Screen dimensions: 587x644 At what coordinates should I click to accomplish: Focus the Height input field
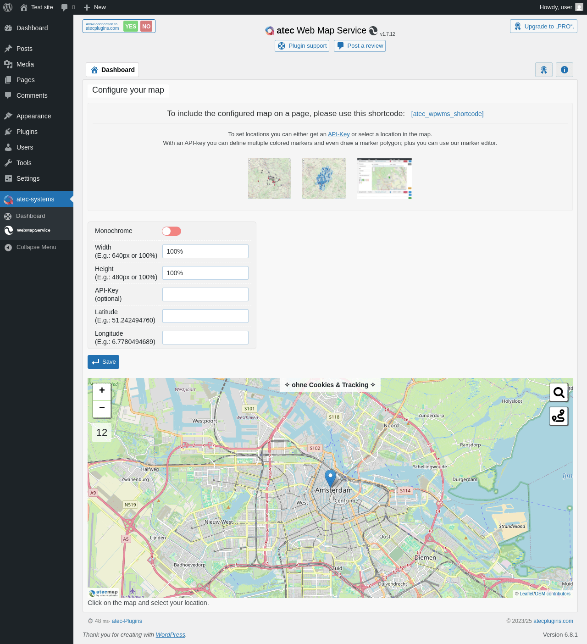205,273
